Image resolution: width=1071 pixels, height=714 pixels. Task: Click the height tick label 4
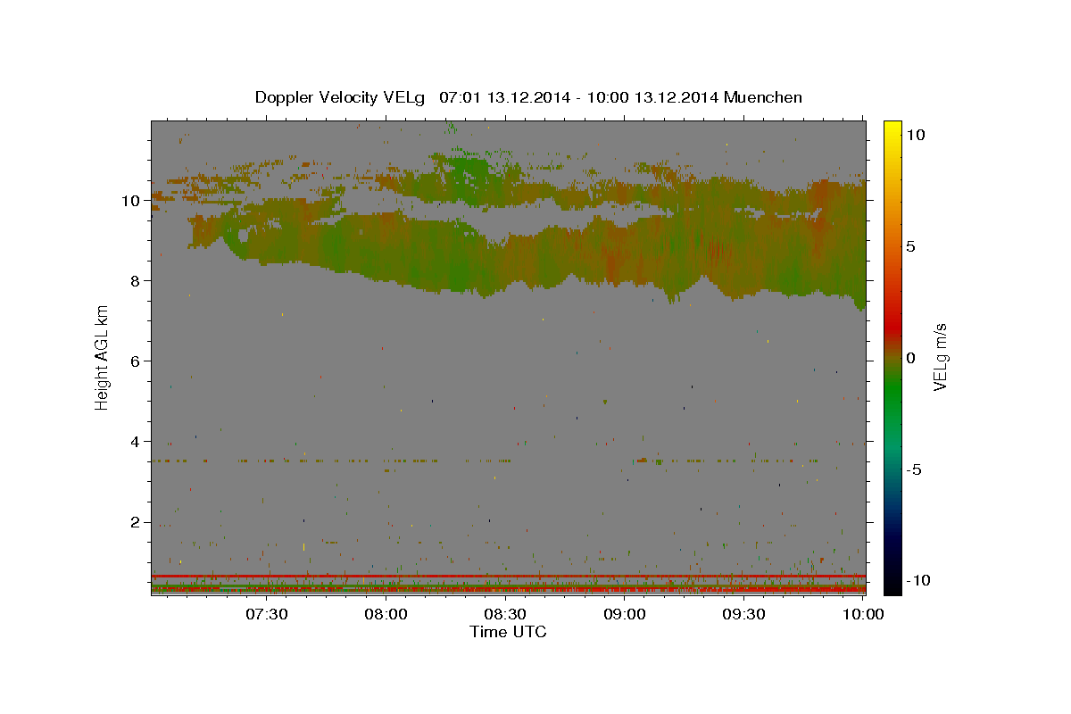[137, 442]
